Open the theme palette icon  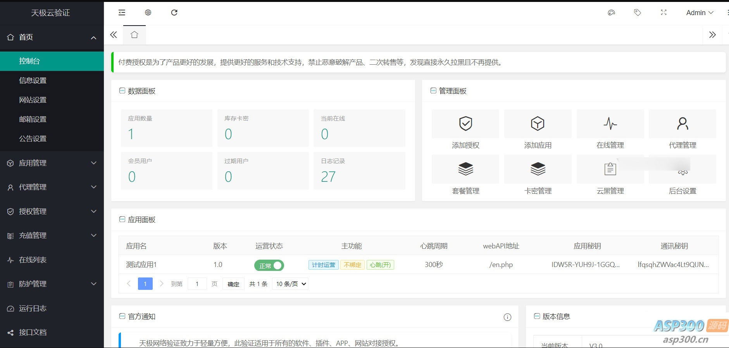click(611, 13)
